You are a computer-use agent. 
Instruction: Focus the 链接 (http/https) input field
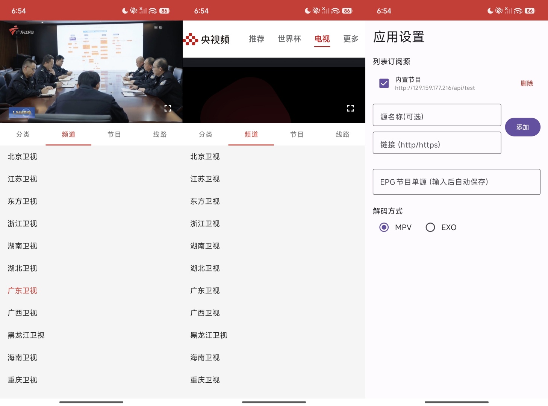point(437,143)
